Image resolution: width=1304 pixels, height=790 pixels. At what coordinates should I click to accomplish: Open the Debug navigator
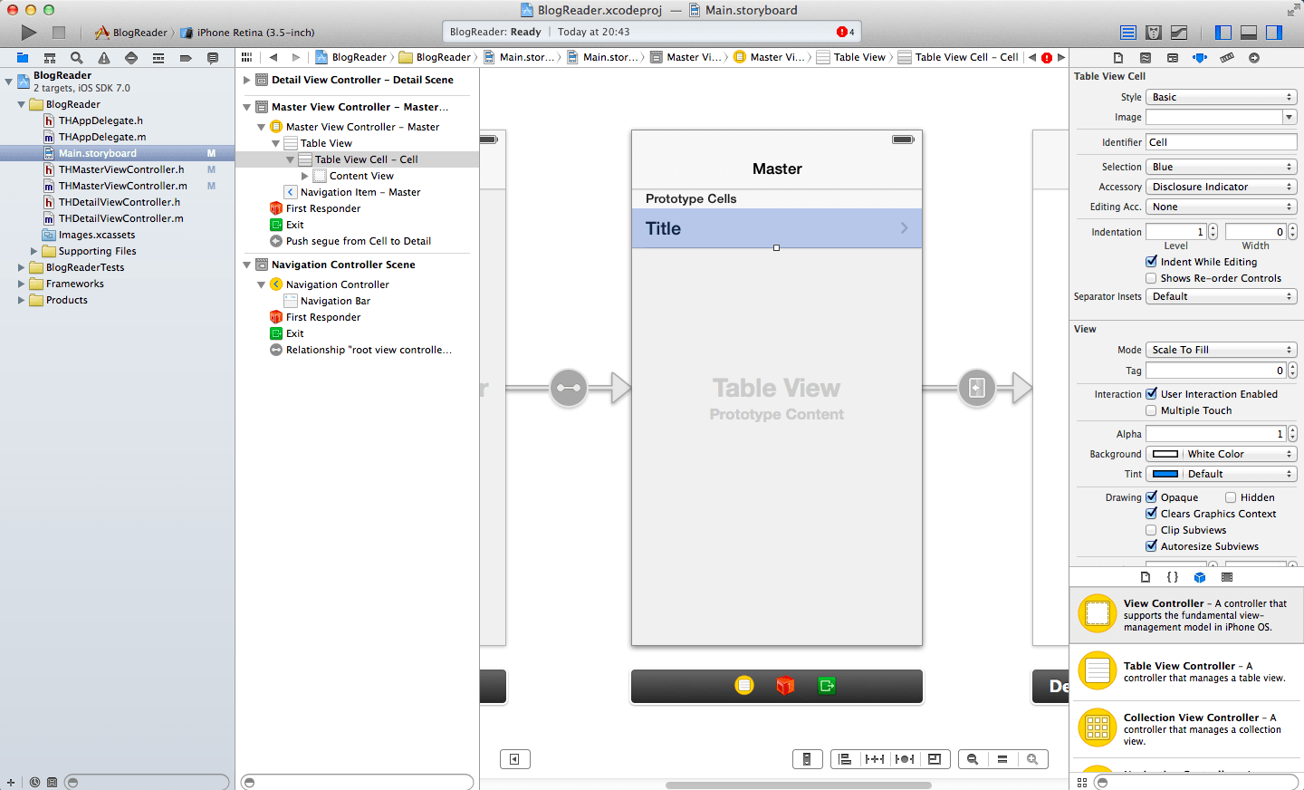pos(158,58)
